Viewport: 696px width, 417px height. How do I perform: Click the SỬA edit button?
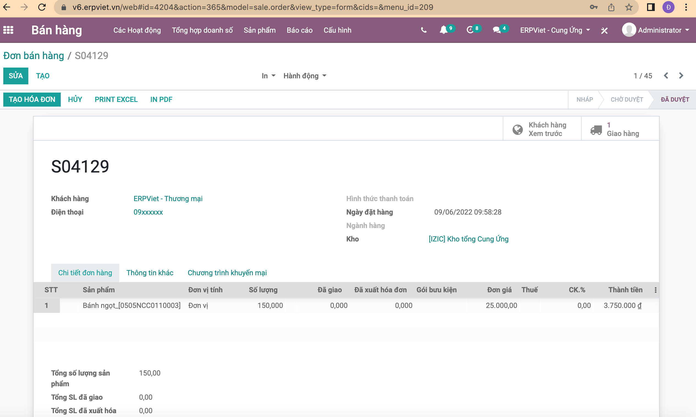(x=16, y=76)
